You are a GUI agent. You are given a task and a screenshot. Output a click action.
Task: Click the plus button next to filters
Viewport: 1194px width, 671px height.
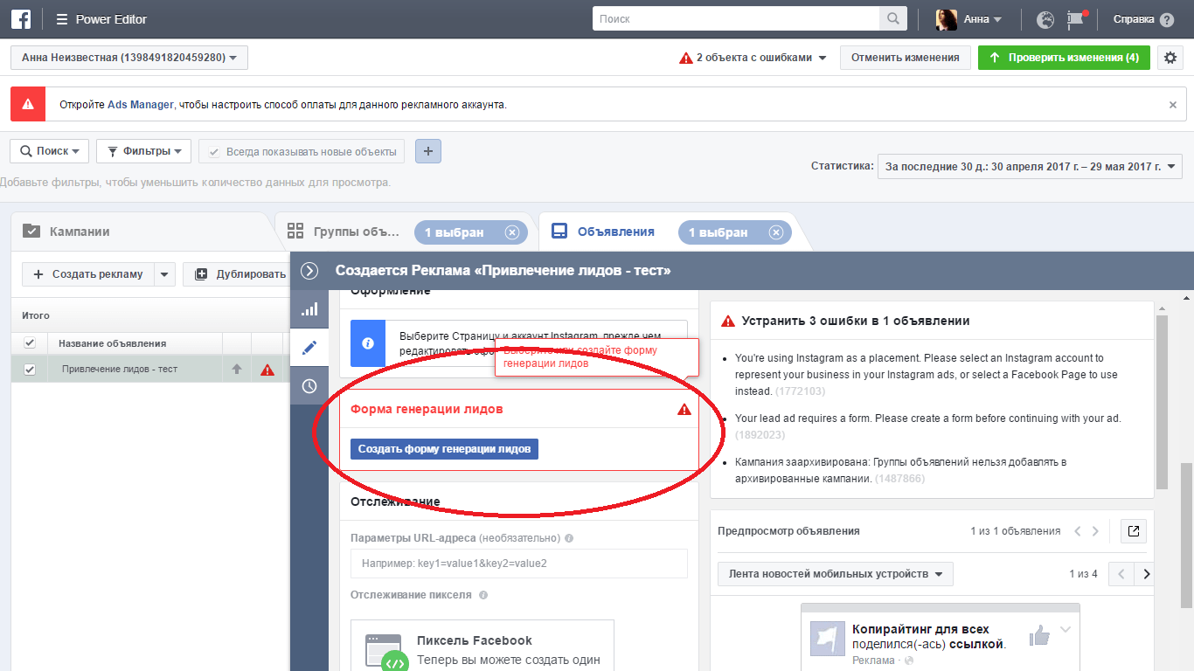428,151
